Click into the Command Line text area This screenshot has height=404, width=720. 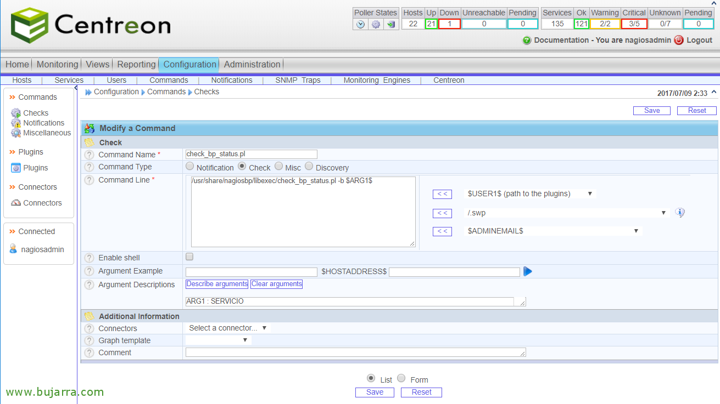click(303, 212)
